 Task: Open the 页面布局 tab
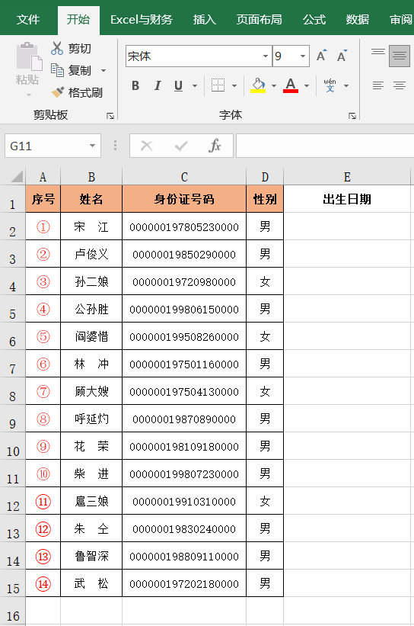(x=259, y=19)
